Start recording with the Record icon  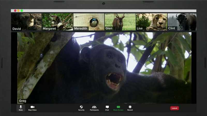(x=130, y=108)
